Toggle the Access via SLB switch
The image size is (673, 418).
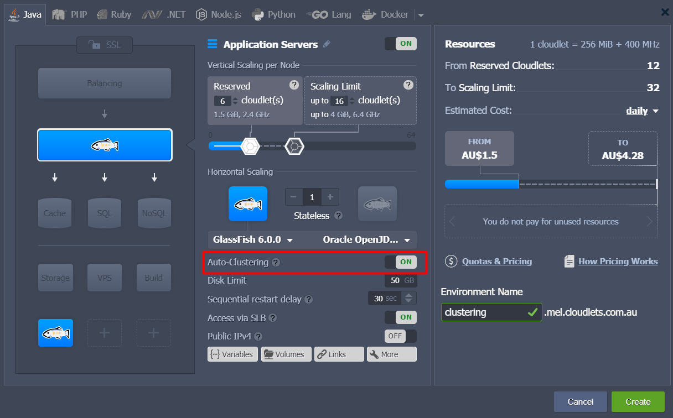[401, 317]
